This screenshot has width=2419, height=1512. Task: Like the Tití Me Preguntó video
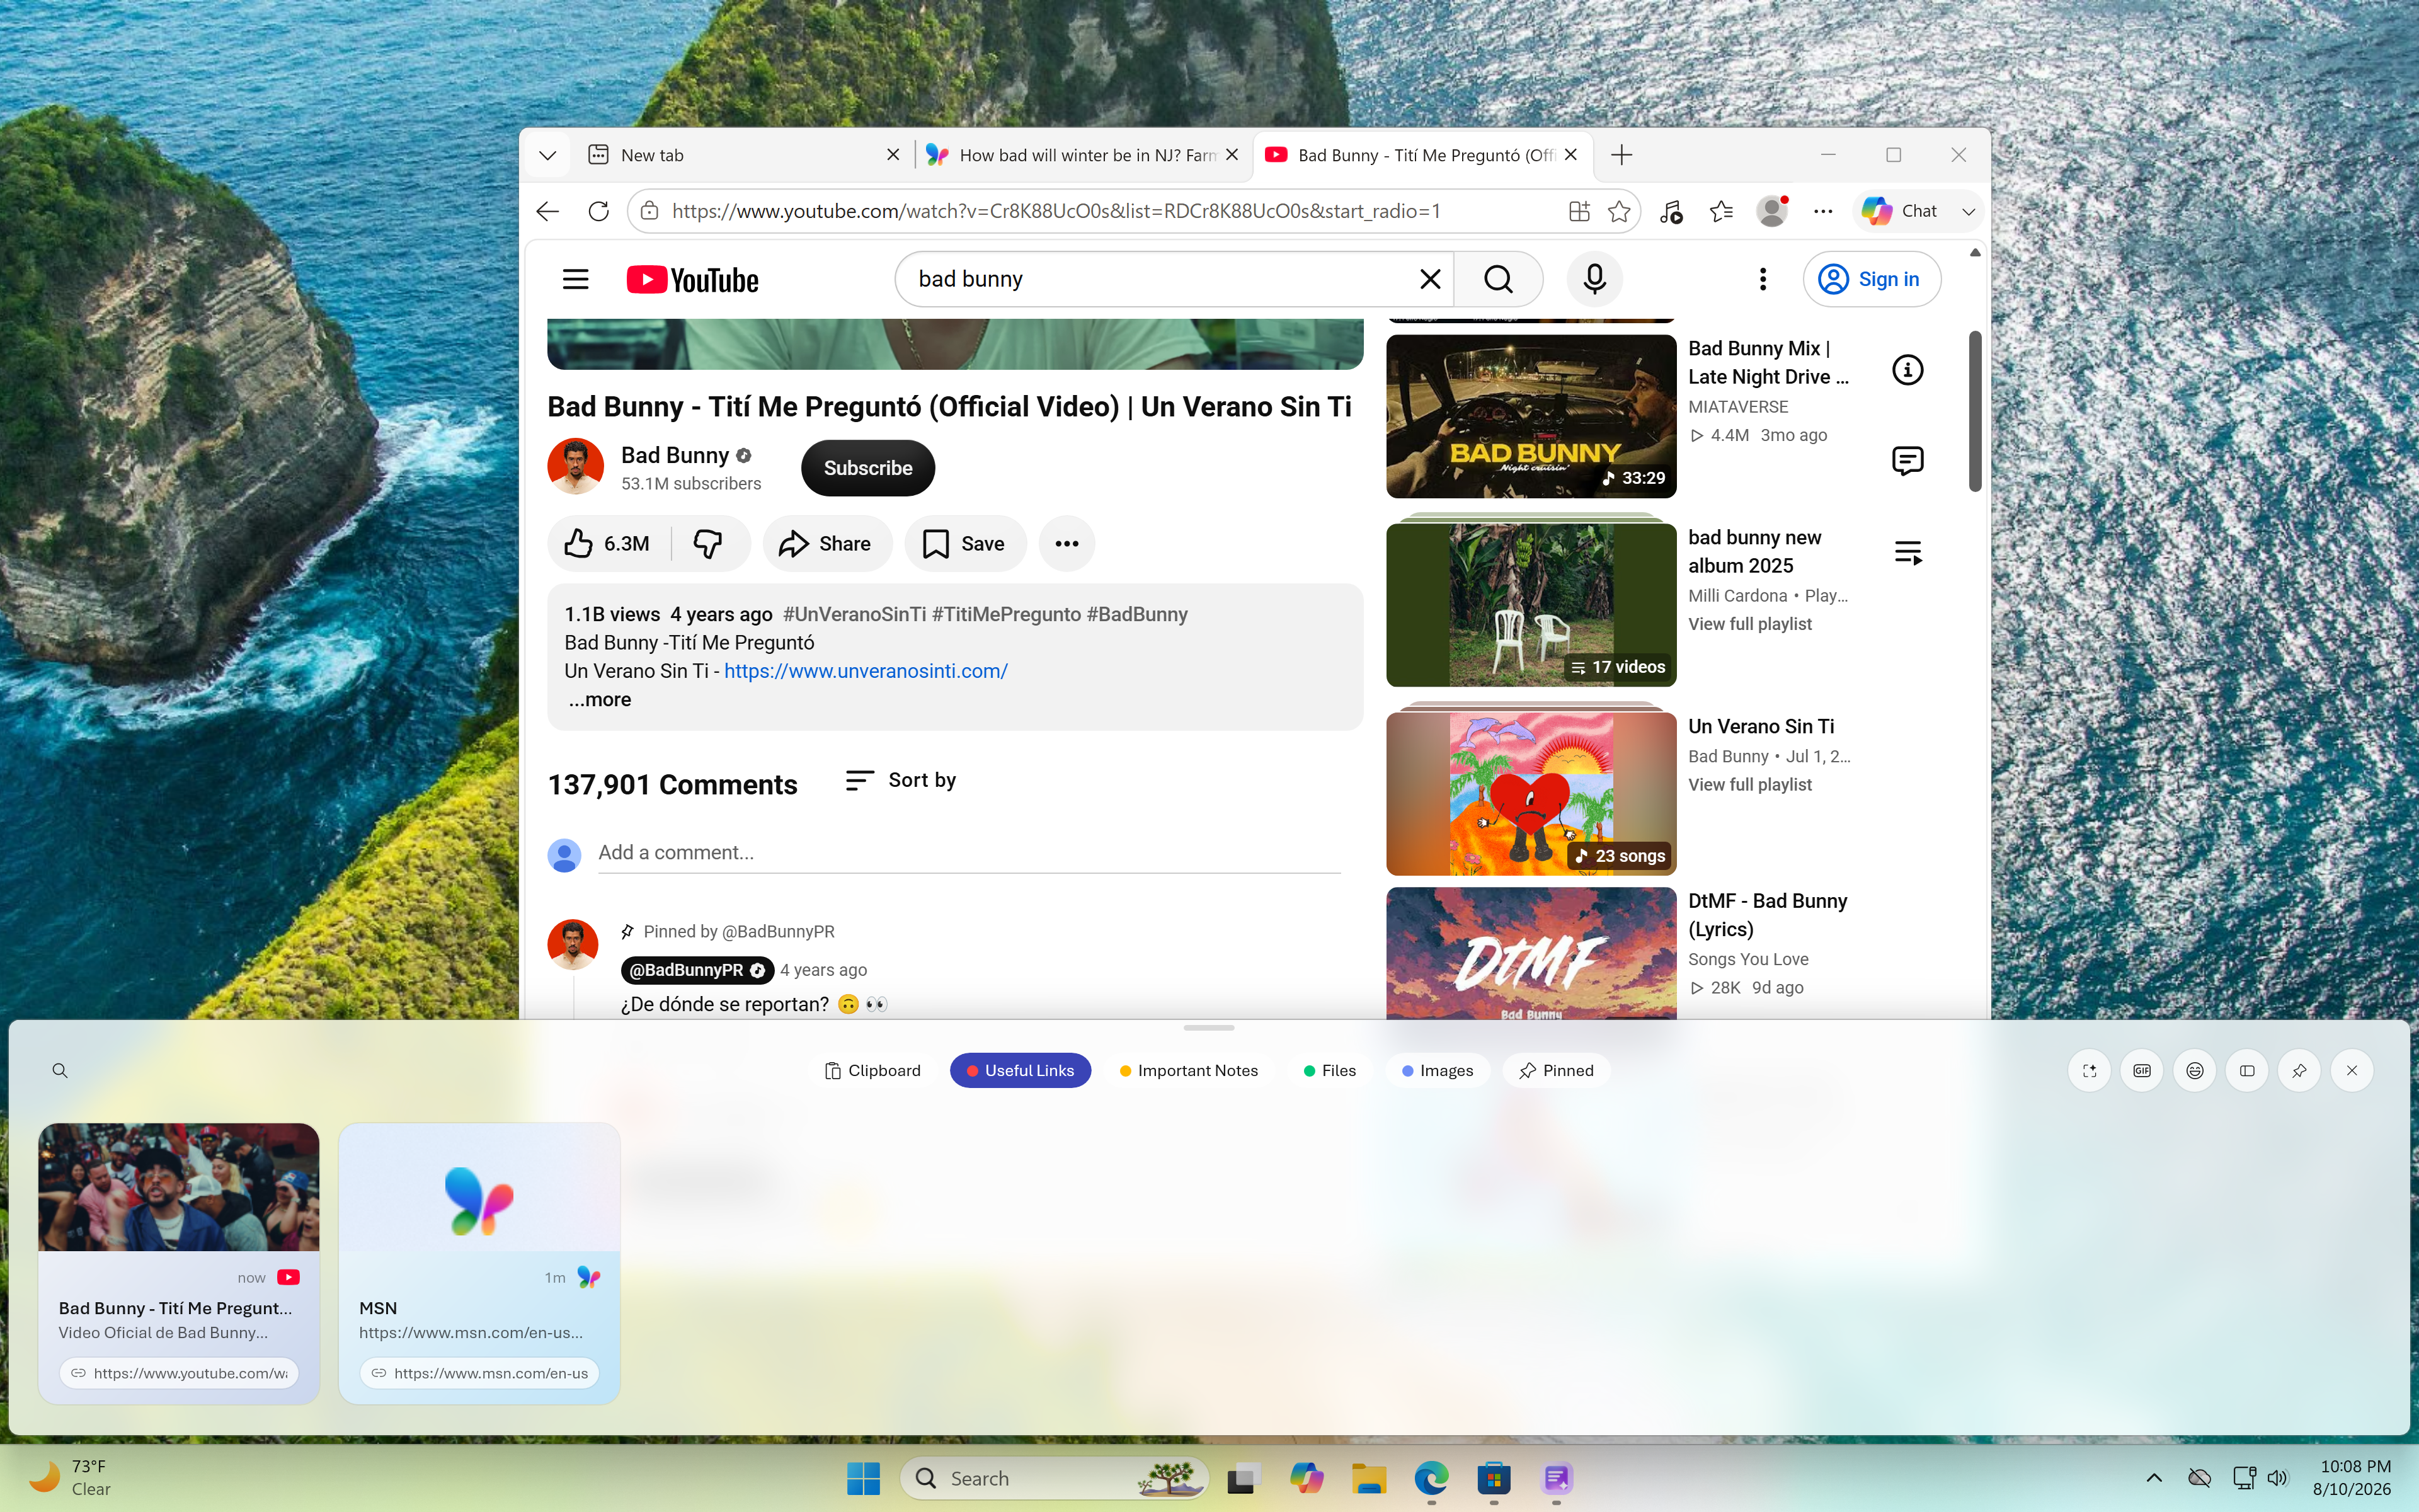pyautogui.click(x=609, y=544)
